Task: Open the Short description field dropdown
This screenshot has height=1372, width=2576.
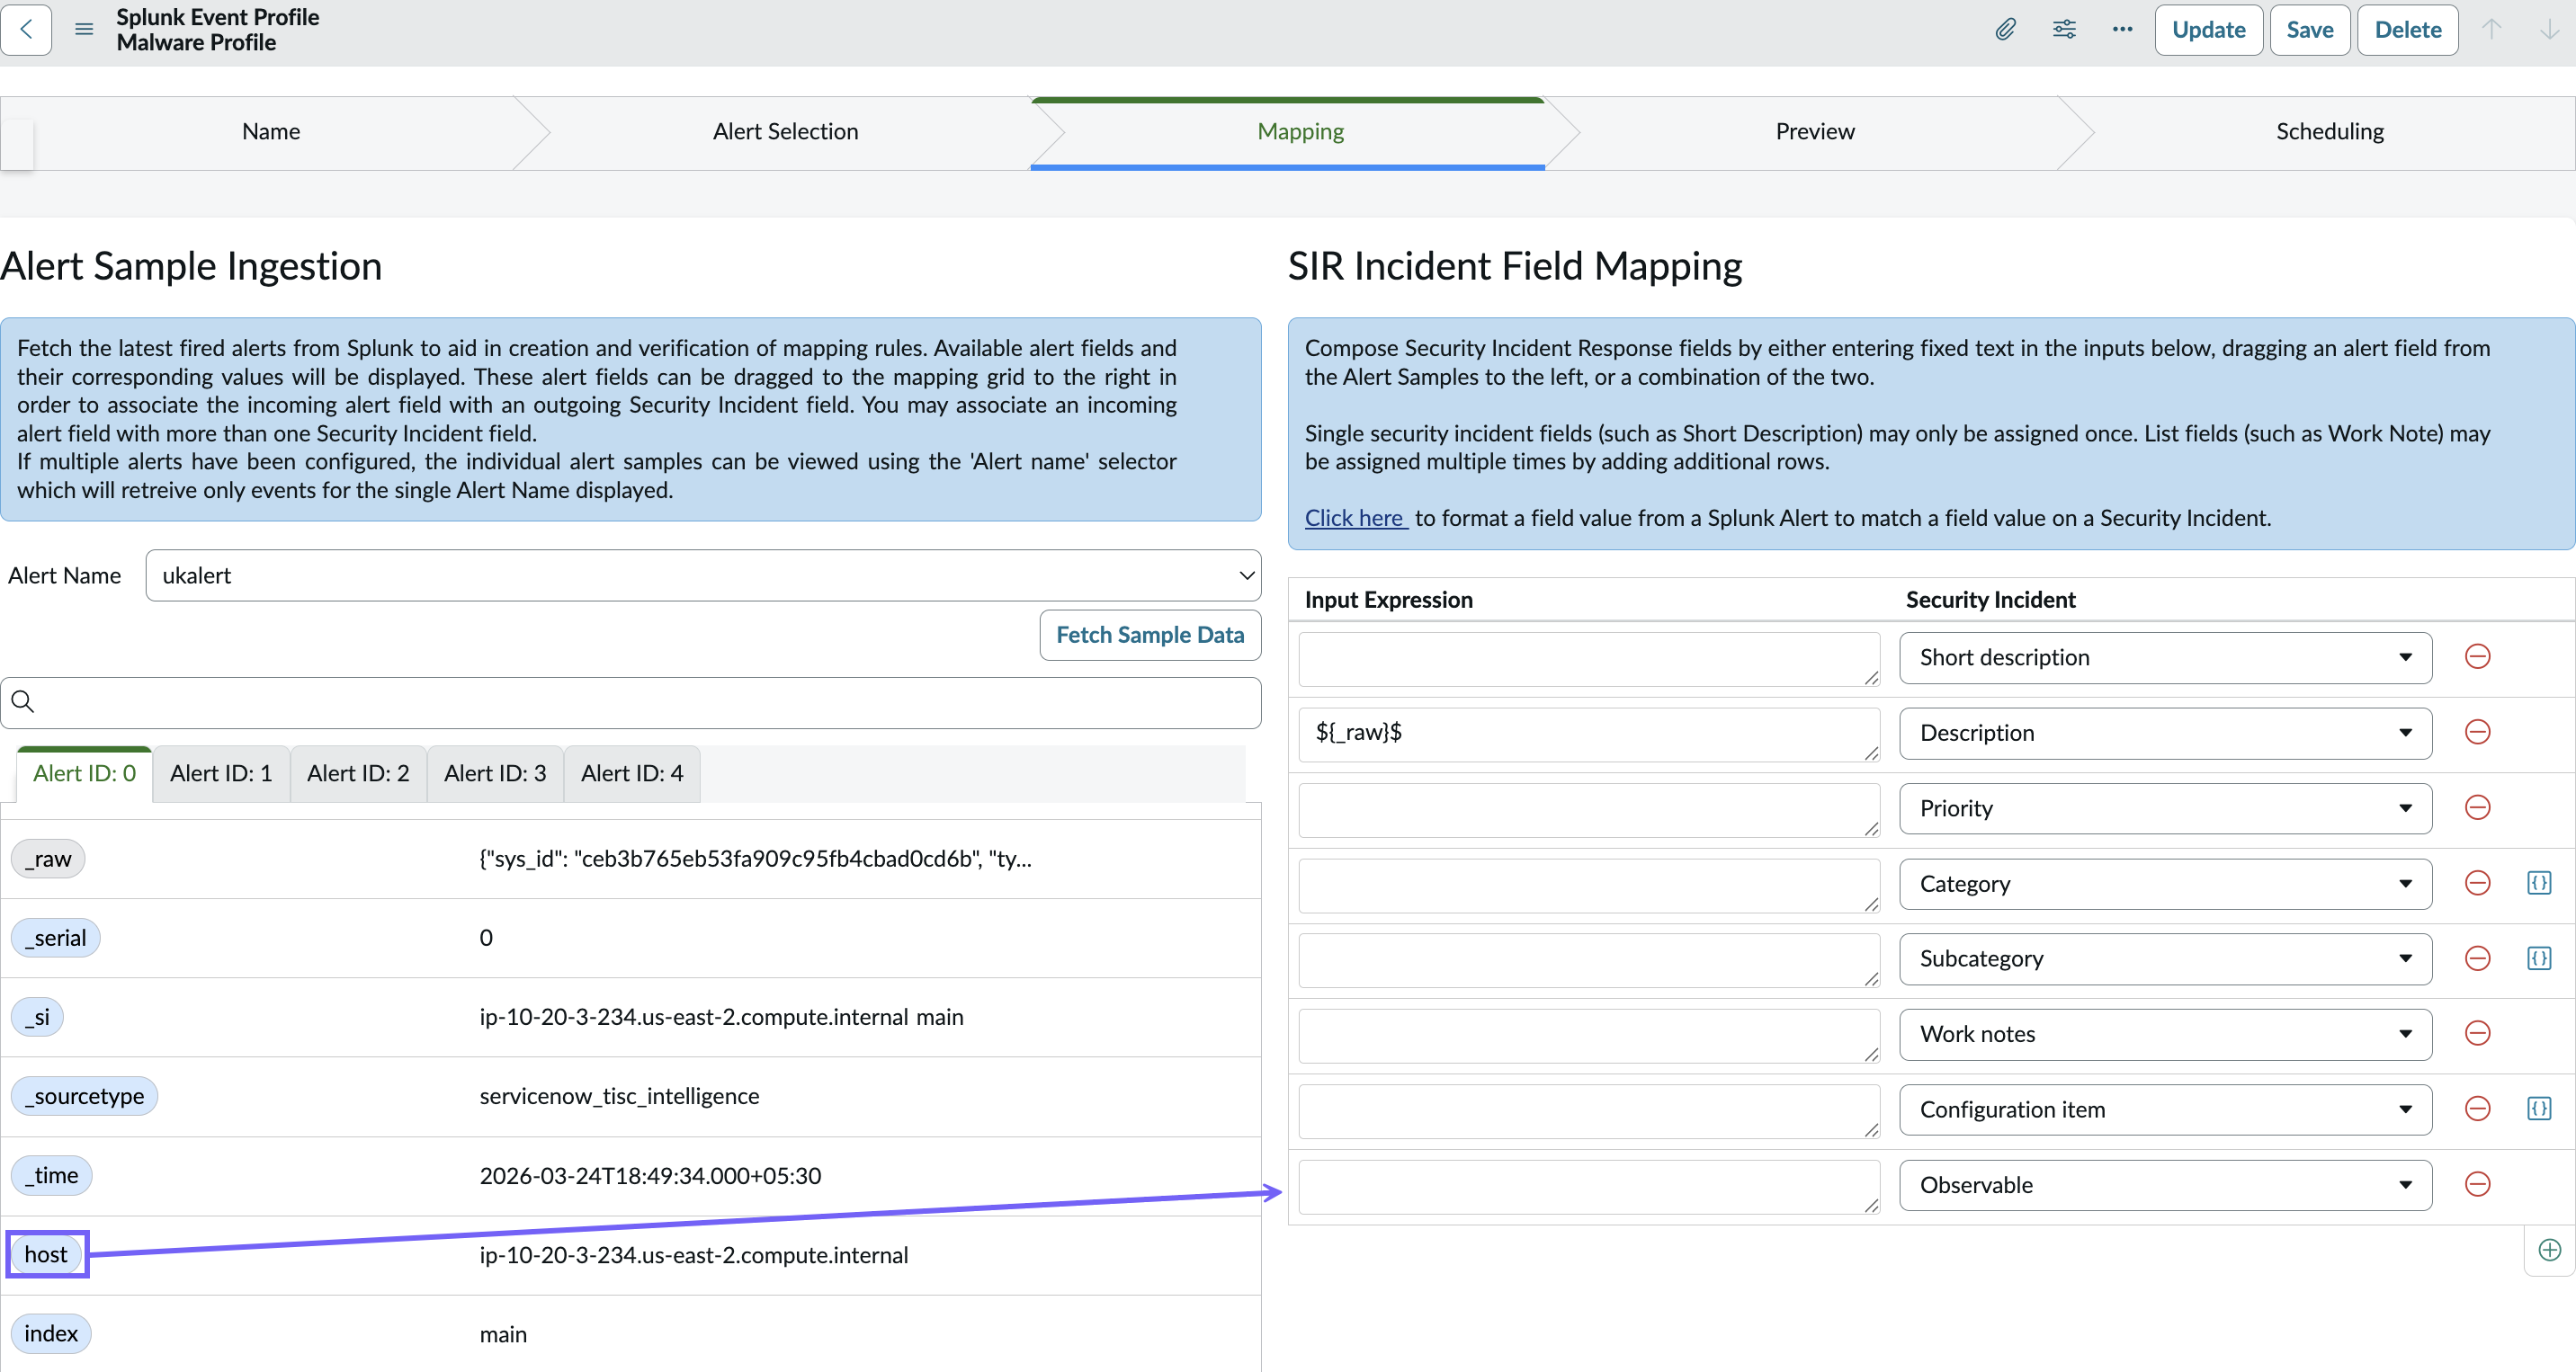Action: pos(2165,657)
